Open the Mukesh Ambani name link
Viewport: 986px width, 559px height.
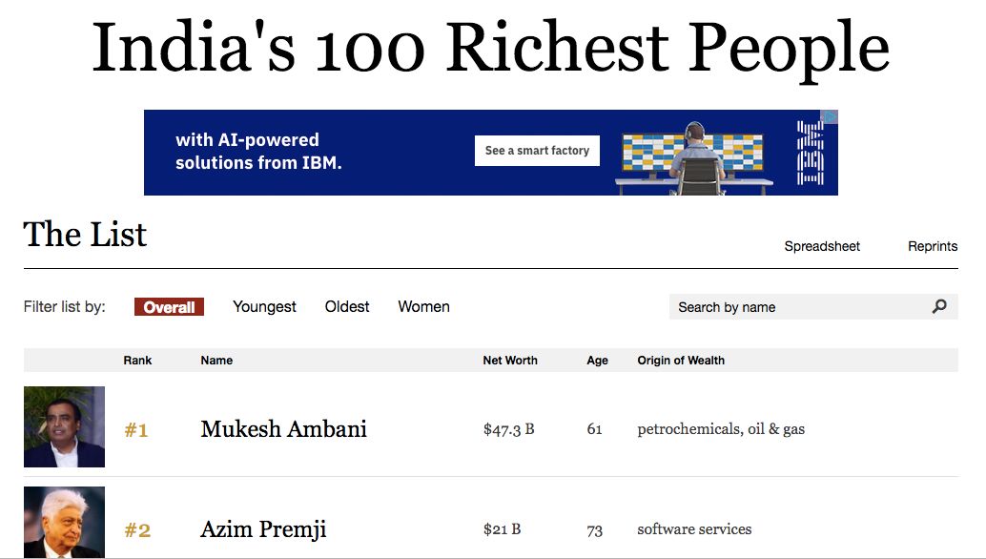[x=283, y=429]
